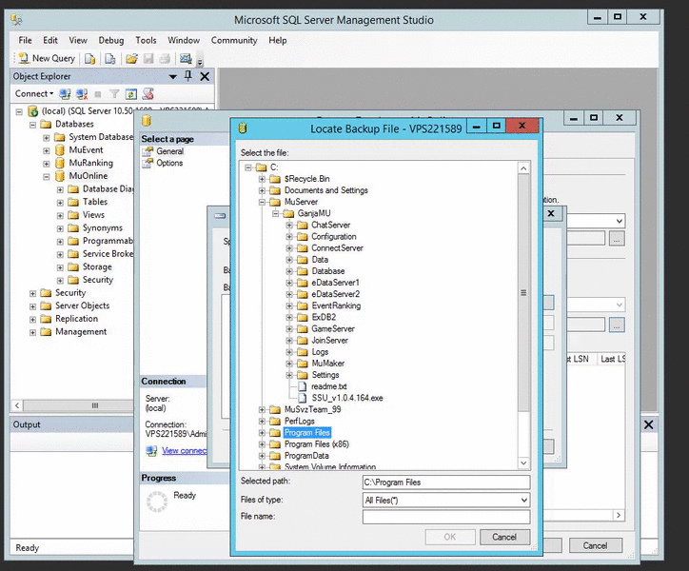Image resolution: width=689 pixels, height=571 pixels.
Task: Click the Filter funnel icon in Object Explorer
Action: [114, 93]
